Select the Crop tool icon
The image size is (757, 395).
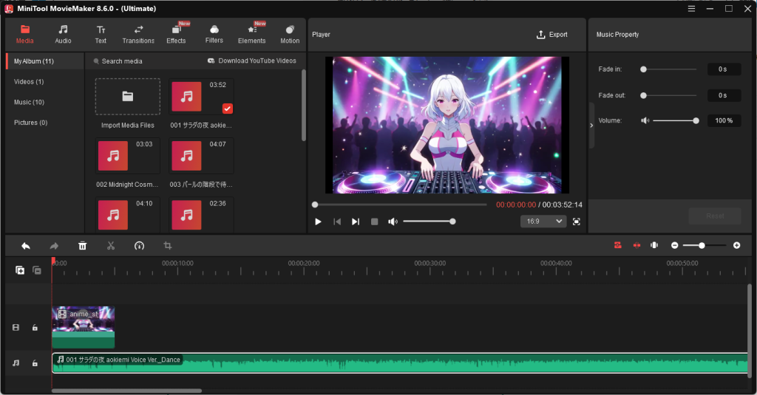pos(168,246)
